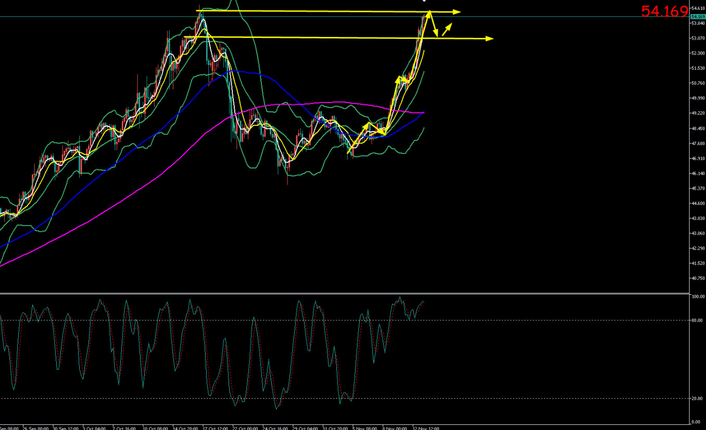This screenshot has height=430, width=706.
Task: Click the 53.070 price scale label
Action: [697, 38]
